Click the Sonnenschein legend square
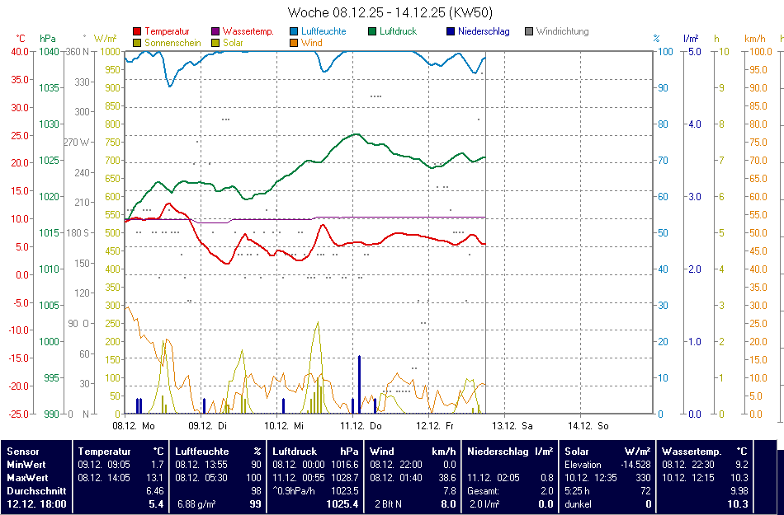 137,43
